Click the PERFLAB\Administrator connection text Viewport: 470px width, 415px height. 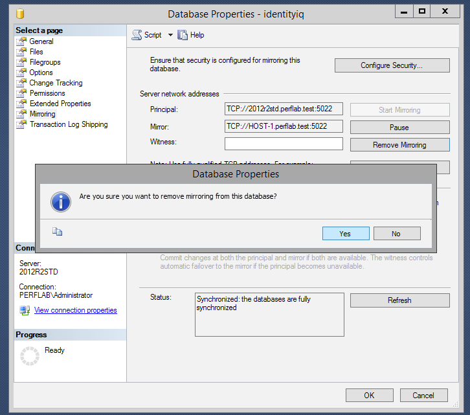coord(56,295)
